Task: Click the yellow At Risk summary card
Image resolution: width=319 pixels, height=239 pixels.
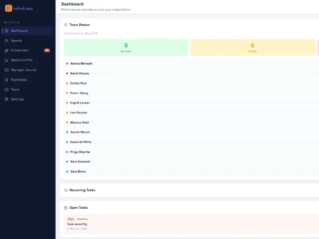Action: coord(252,47)
